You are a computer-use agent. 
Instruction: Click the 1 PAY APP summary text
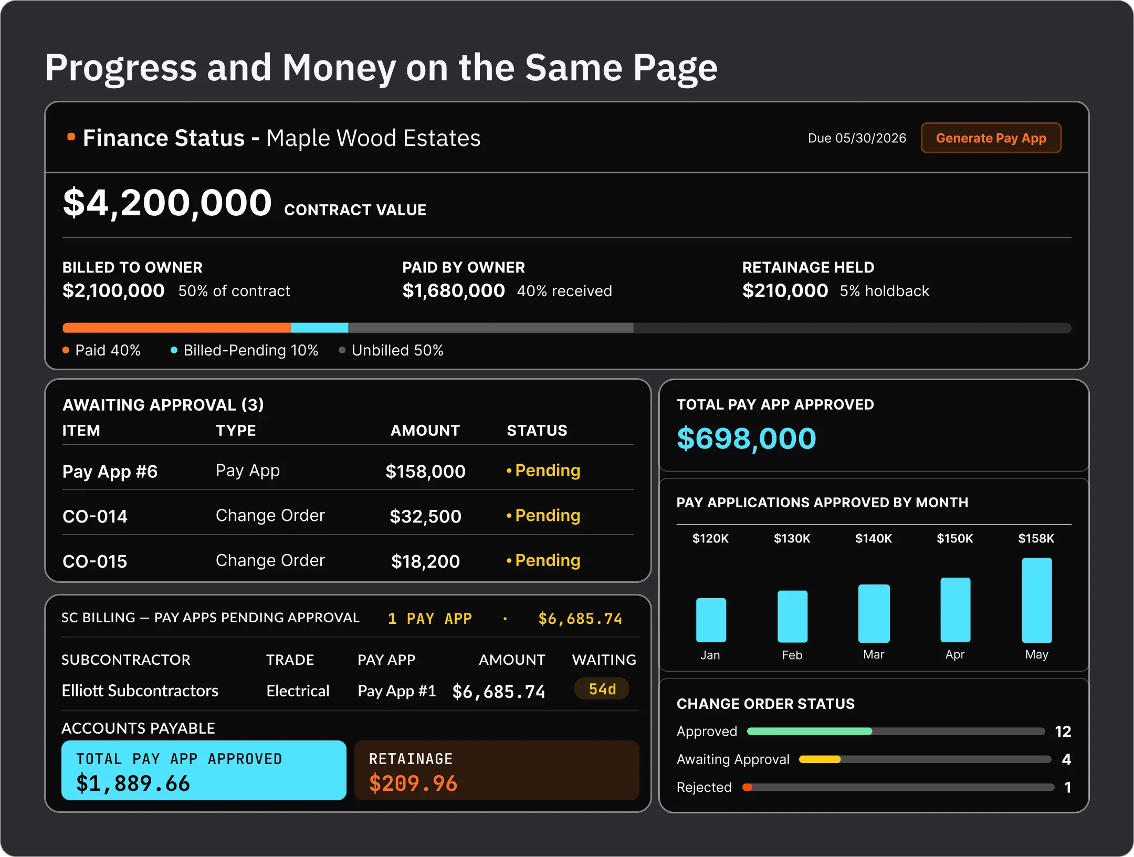pos(430,619)
